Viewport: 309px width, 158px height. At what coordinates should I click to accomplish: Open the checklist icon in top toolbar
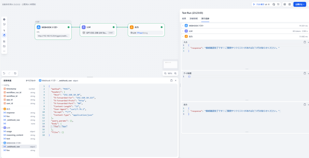pos(278,4)
